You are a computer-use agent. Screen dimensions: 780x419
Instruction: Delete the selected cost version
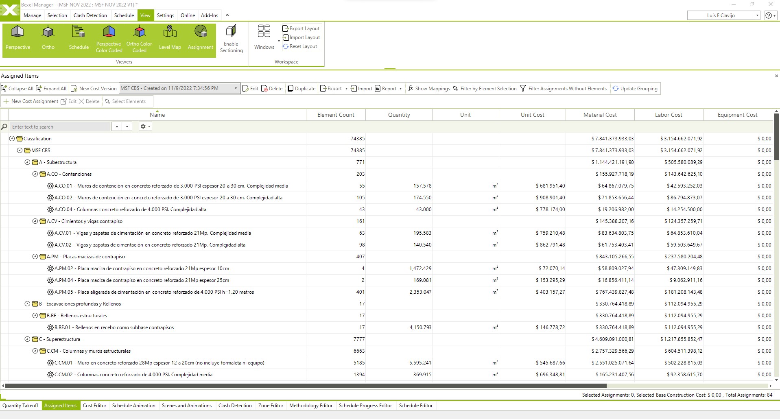pos(272,89)
